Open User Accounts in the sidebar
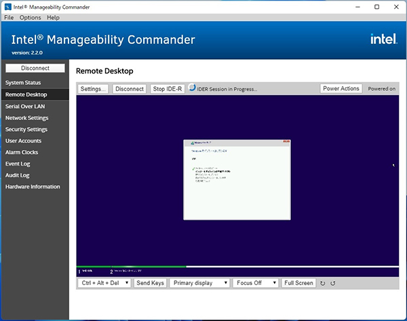 pos(35,140)
